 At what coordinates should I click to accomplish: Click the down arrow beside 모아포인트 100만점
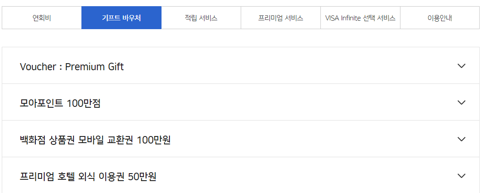click(462, 102)
